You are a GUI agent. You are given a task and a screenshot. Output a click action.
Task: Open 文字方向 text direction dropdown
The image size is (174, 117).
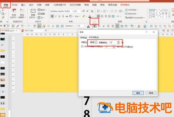[131, 10]
